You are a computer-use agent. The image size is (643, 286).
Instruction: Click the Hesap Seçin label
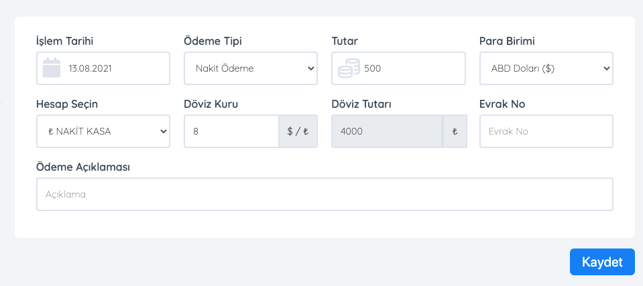(x=67, y=104)
